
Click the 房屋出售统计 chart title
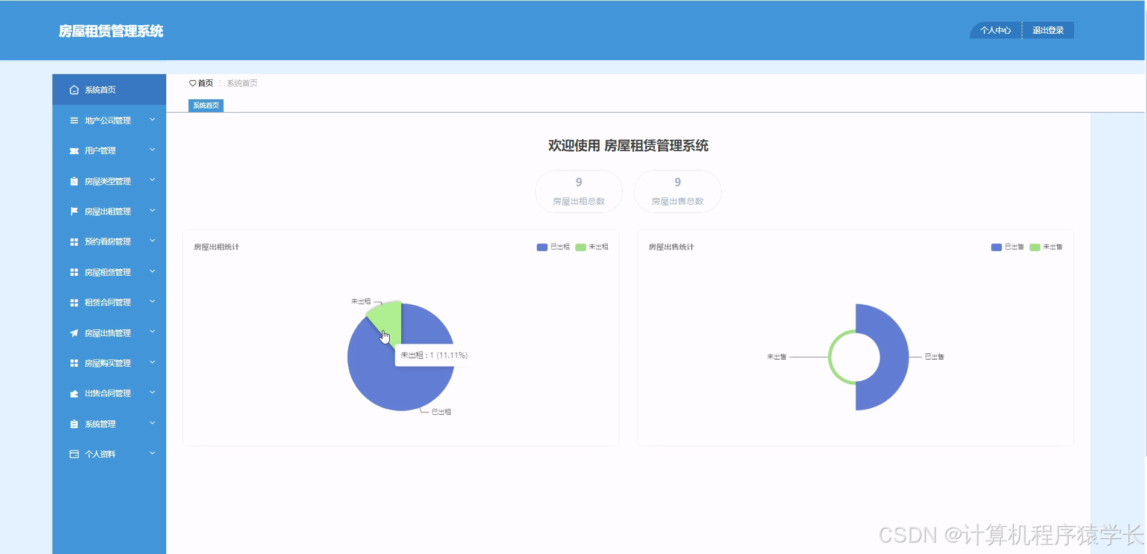671,247
